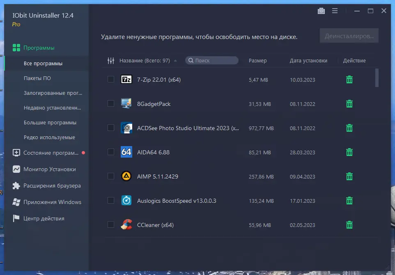The image size is (395, 275).
Task: Open the toolbox icon in title bar
Action: pos(321,11)
